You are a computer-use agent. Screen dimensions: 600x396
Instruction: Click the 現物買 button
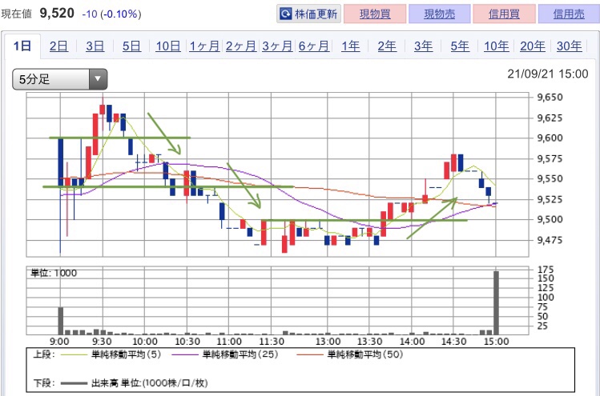pos(375,14)
